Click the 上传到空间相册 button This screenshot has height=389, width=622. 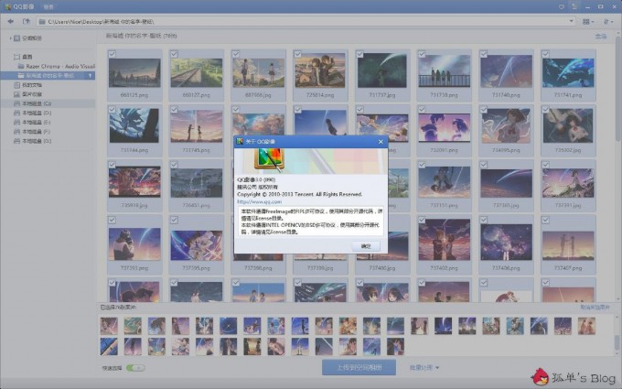(359, 368)
